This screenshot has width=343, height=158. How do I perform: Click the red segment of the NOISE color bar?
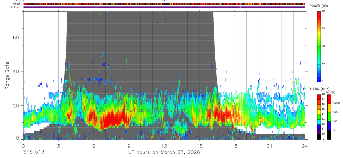click(329, 99)
